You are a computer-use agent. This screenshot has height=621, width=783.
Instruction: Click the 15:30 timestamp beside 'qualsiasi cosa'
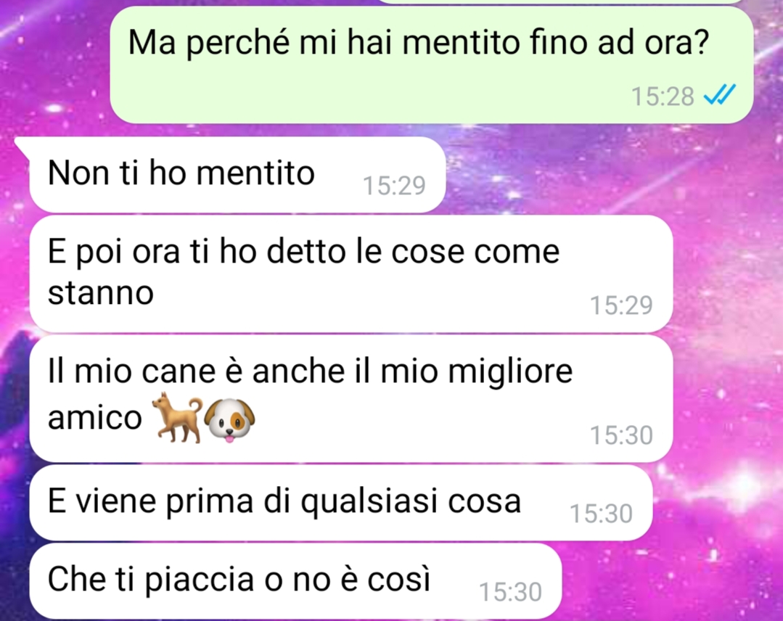coord(602,513)
